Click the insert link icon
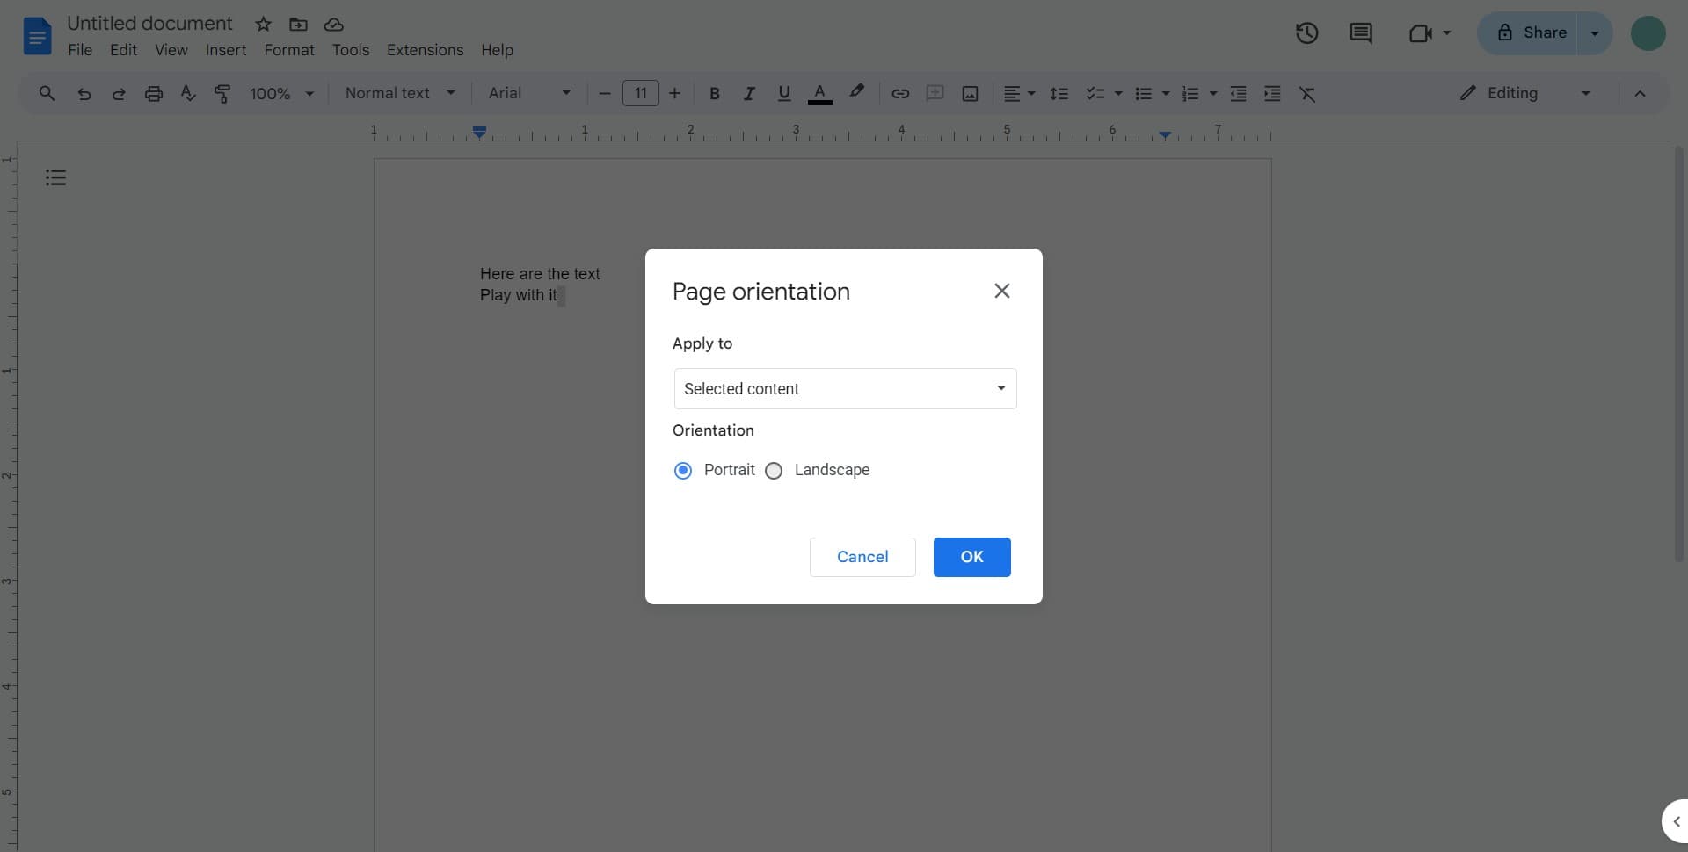 [899, 94]
